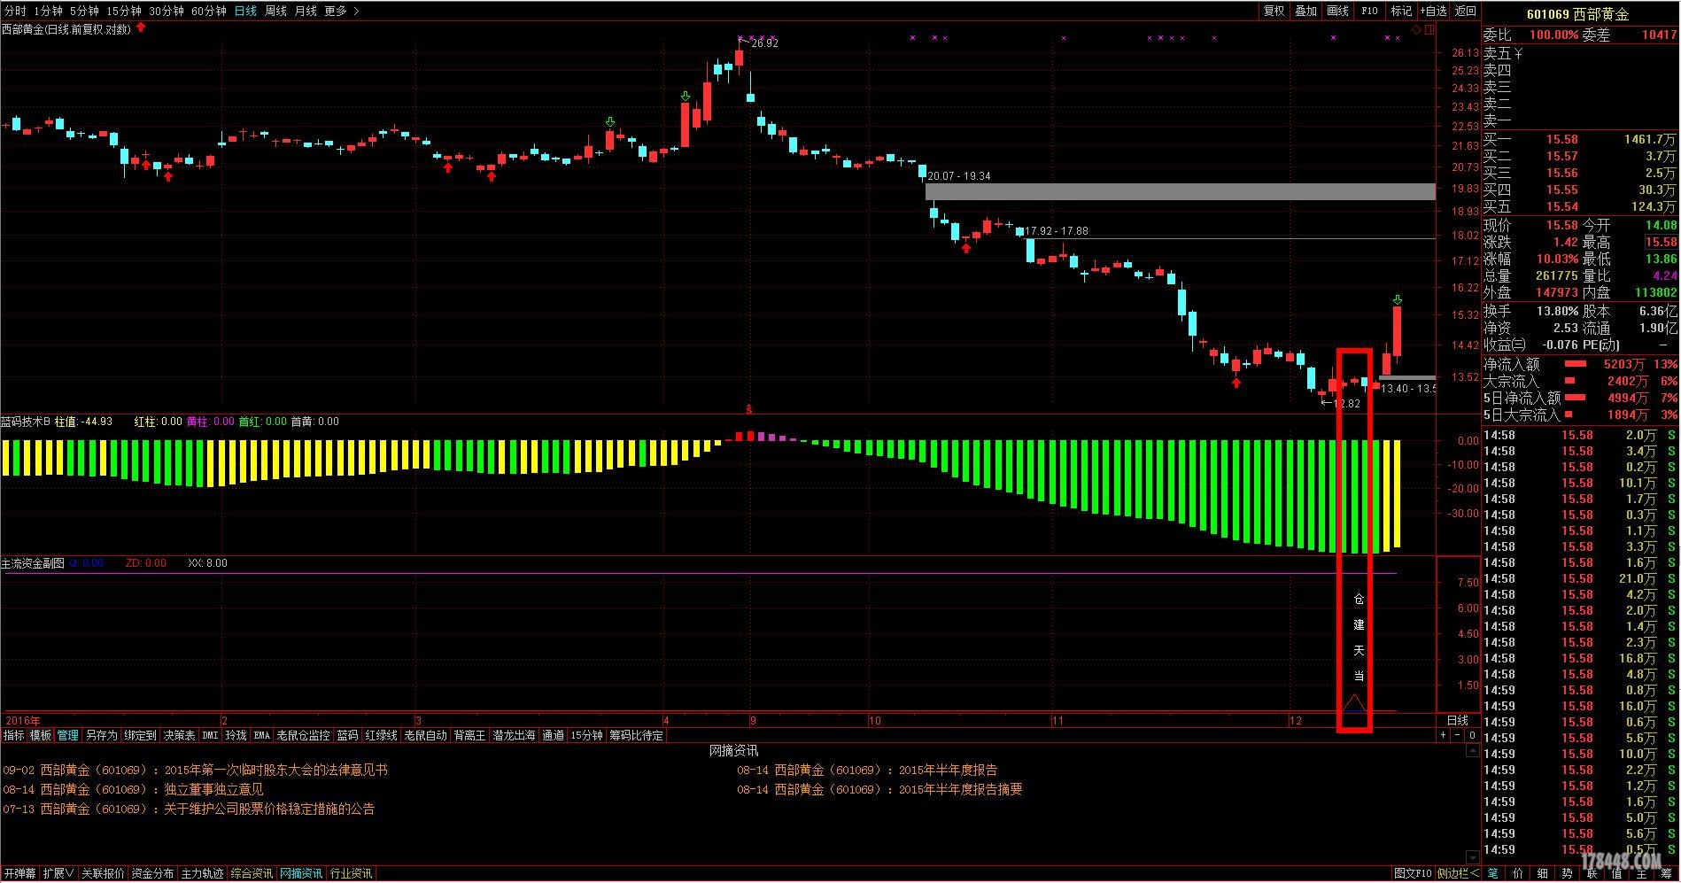Select the 联 linked view button
This screenshot has height=883, width=1681.
tap(1592, 874)
